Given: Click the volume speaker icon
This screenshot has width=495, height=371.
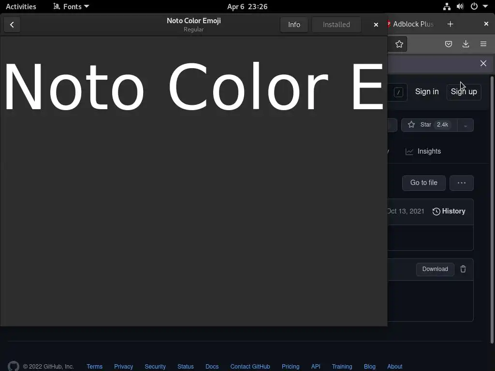Looking at the screenshot, I should (x=460, y=7).
